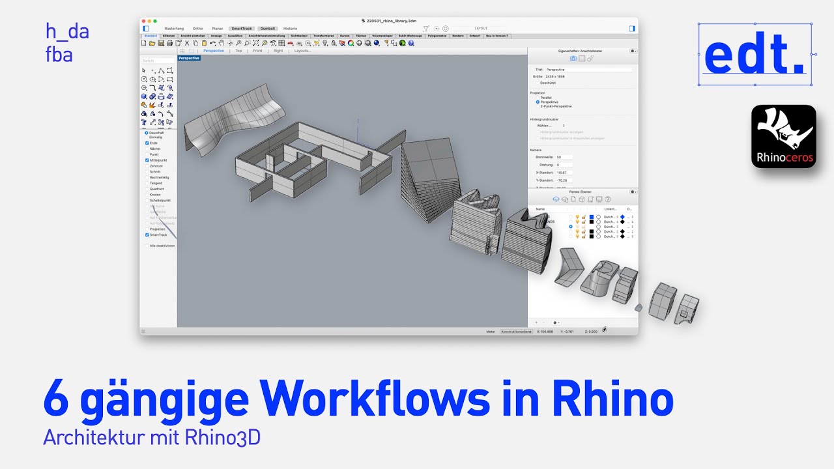Image resolution: width=834 pixels, height=469 pixels.
Task: Click the Undo arrow icon
Action: [213, 43]
